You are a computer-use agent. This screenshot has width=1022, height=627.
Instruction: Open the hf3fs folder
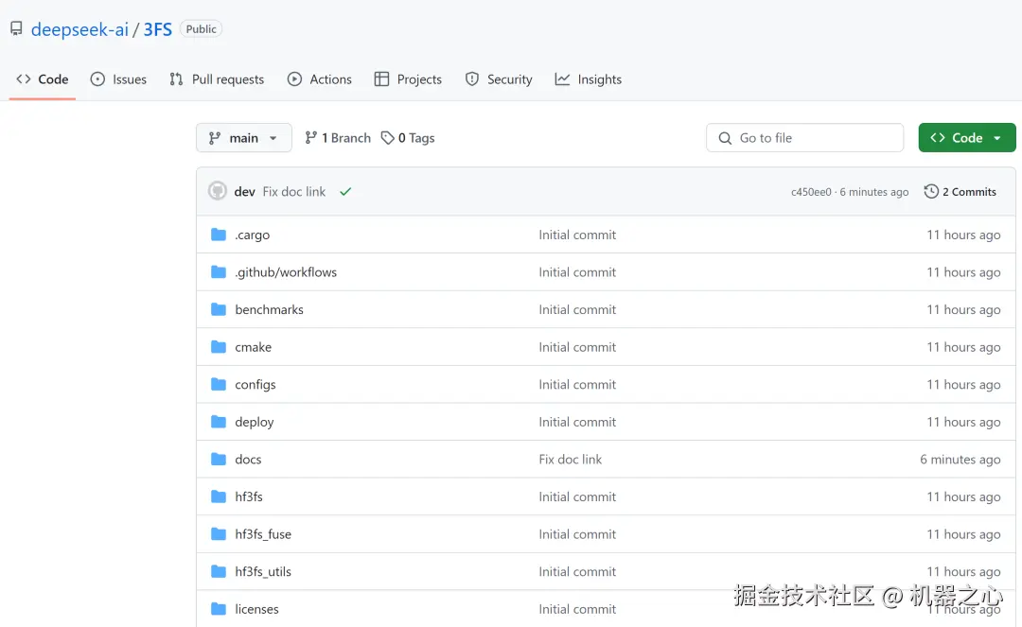[x=249, y=496]
